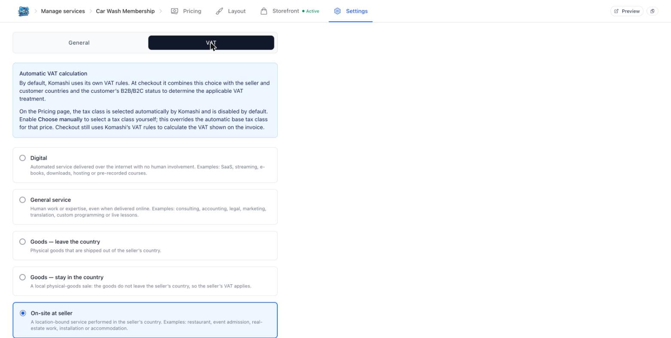Screen dimensions: 671x338
Task: Click the copy icon beside Preview
Action: [x=653, y=11]
